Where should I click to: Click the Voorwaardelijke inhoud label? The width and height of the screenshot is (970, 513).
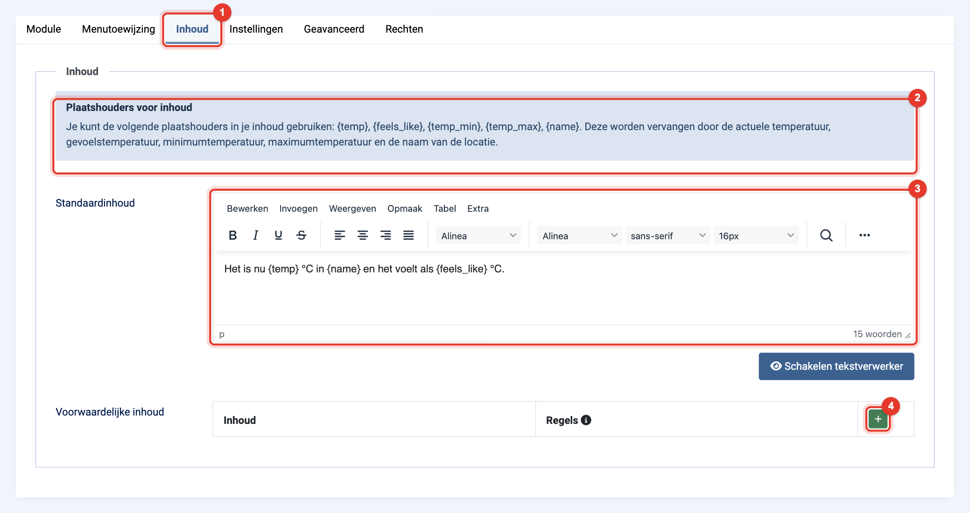click(x=110, y=412)
